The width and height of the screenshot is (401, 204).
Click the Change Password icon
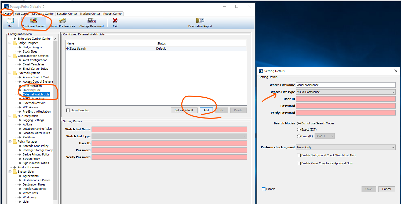[92, 20]
